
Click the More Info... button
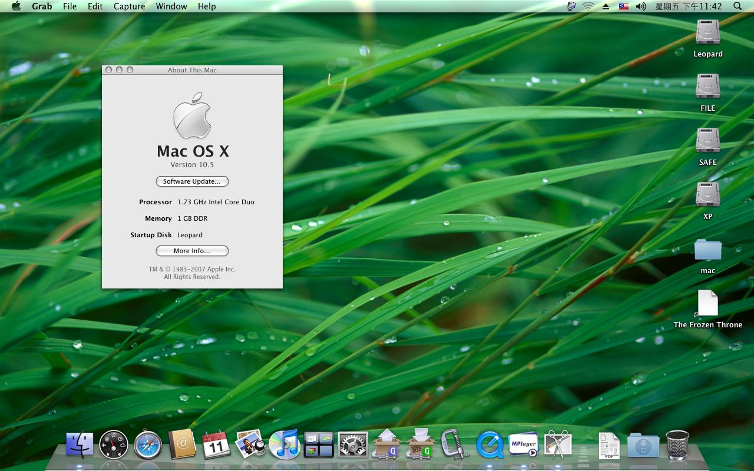(x=192, y=251)
